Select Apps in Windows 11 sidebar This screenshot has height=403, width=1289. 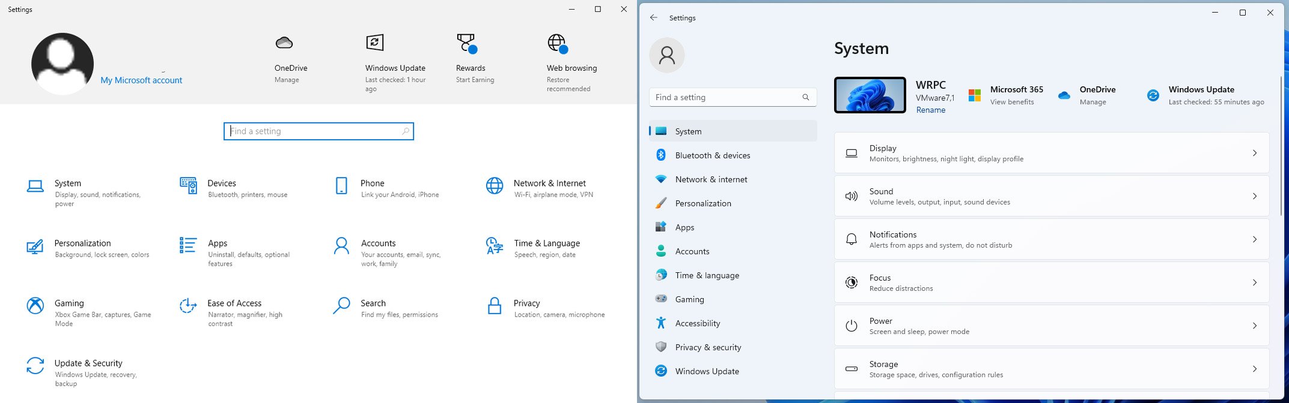[x=733, y=227]
